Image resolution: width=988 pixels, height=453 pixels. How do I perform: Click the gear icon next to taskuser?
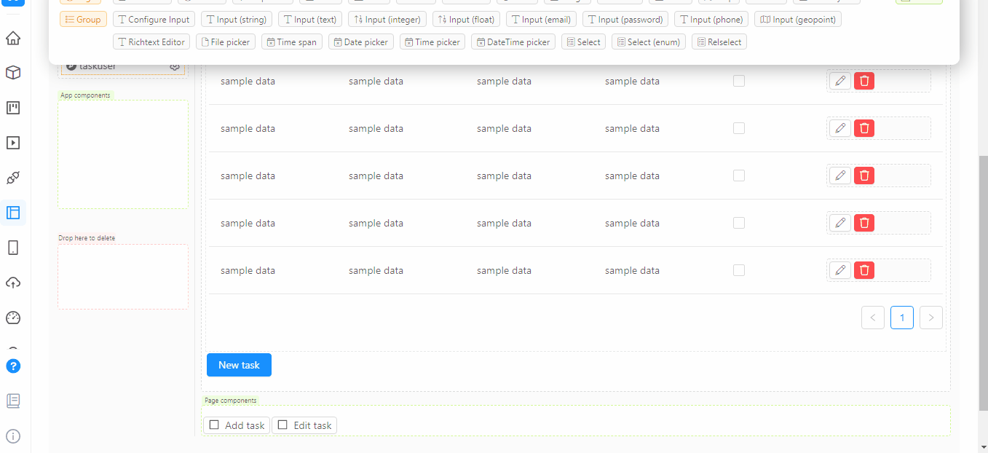click(175, 66)
